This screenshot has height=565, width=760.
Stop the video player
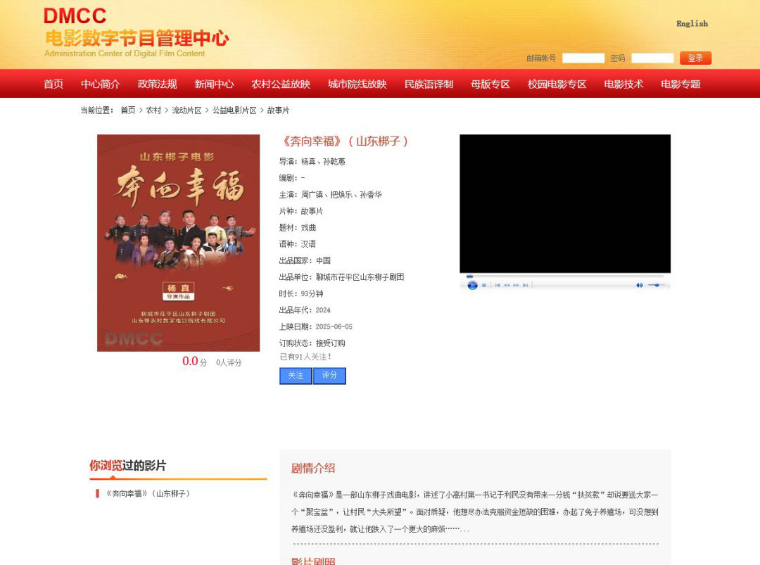click(483, 286)
